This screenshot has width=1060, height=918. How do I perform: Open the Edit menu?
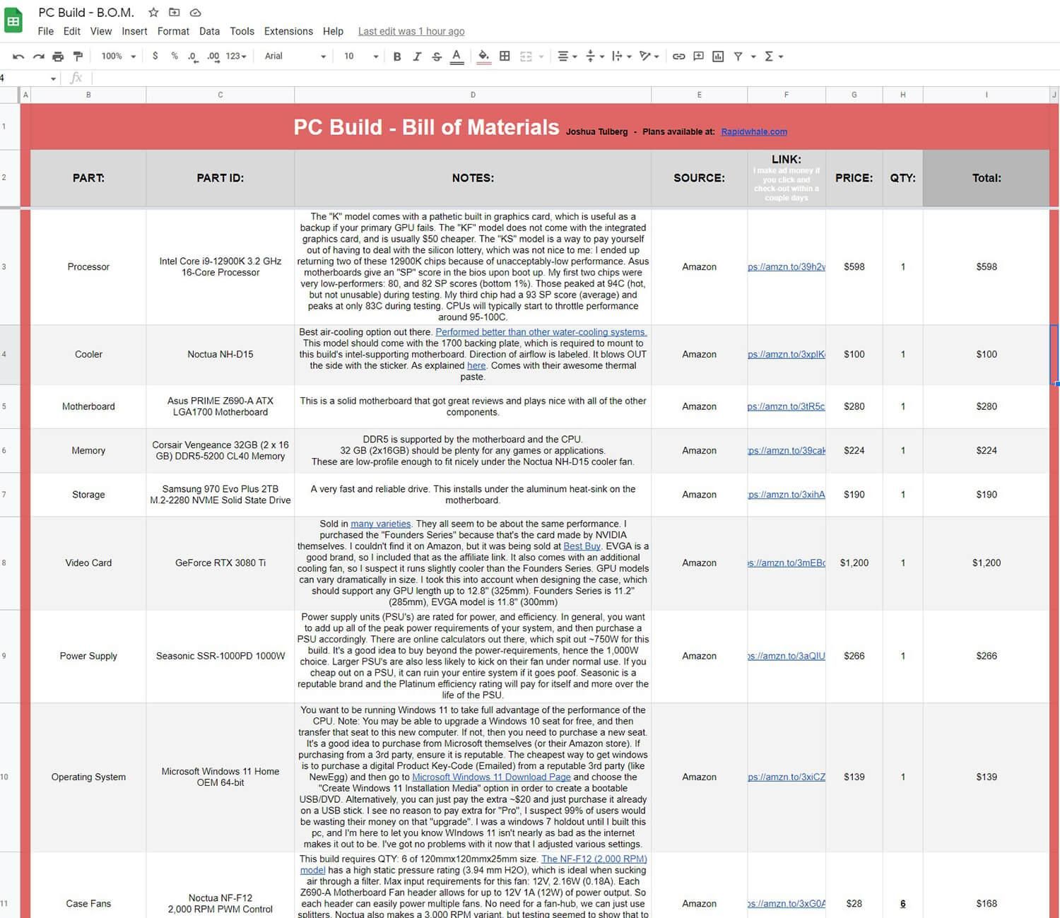click(x=71, y=31)
